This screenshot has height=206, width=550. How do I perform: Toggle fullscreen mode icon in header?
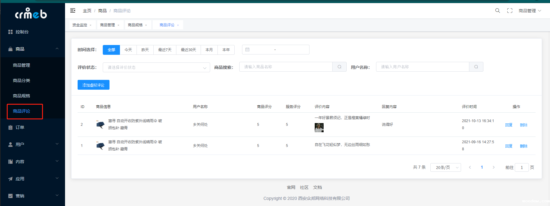click(510, 11)
